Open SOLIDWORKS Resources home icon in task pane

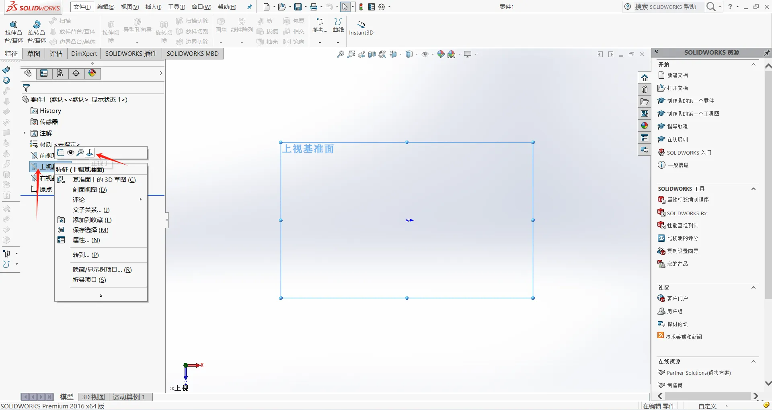pyautogui.click(x=645, y=78)
